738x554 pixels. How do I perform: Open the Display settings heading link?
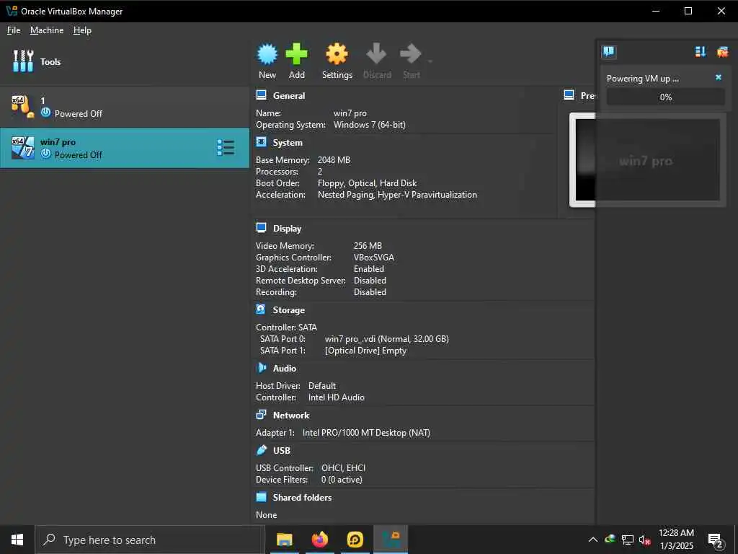point(287,229)
